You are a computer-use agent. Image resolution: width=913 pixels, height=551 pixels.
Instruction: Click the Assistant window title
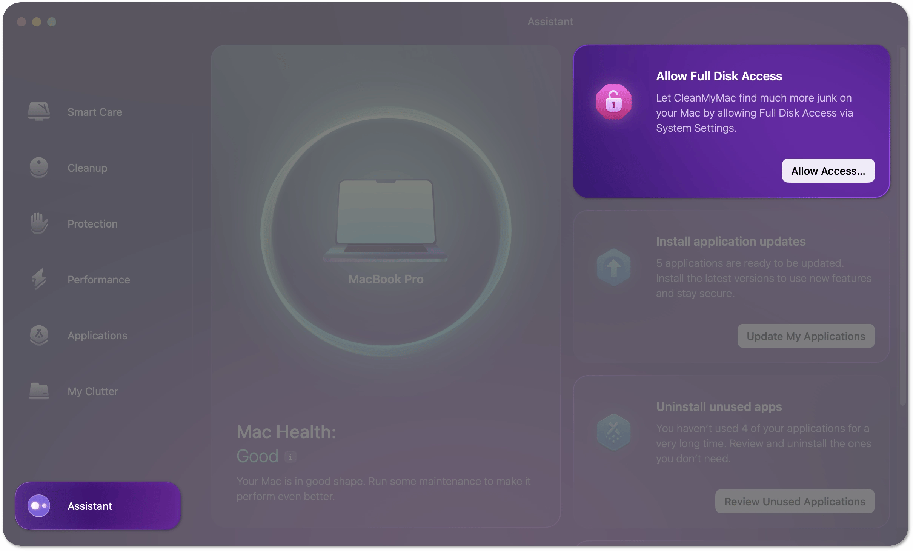(550, 22)
